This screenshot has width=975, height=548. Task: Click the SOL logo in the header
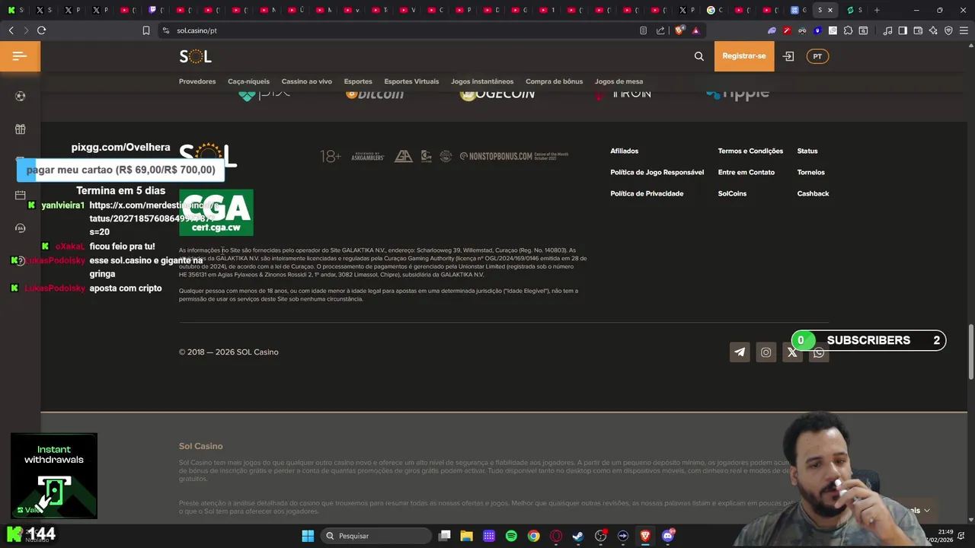[196, 56]
